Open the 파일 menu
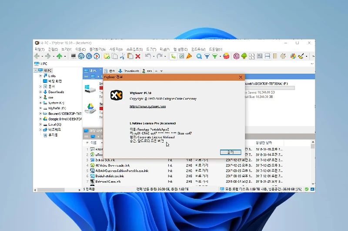348x231 pixels. point(40,49)
